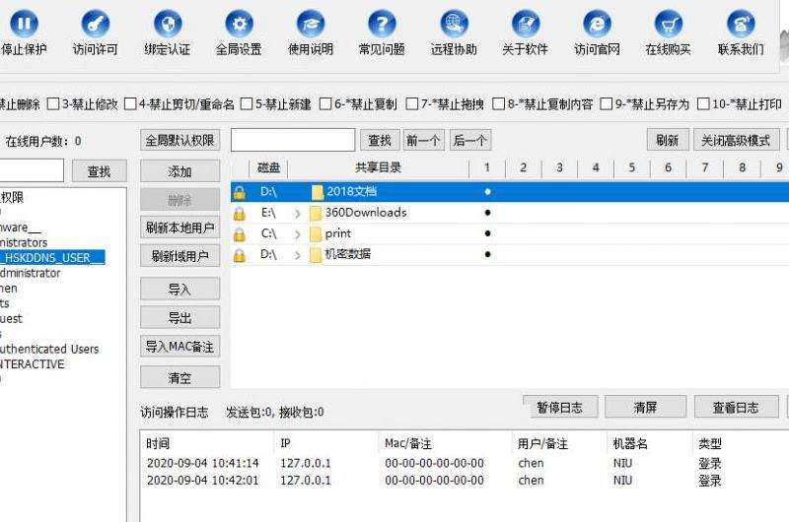The image size is (789, 522).
Task: Enable 8-*禁止复制内容 checkbox
Action: 499,104
